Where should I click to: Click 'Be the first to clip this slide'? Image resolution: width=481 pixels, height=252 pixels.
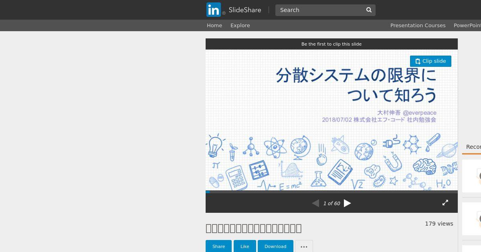(x=331, y=44)
